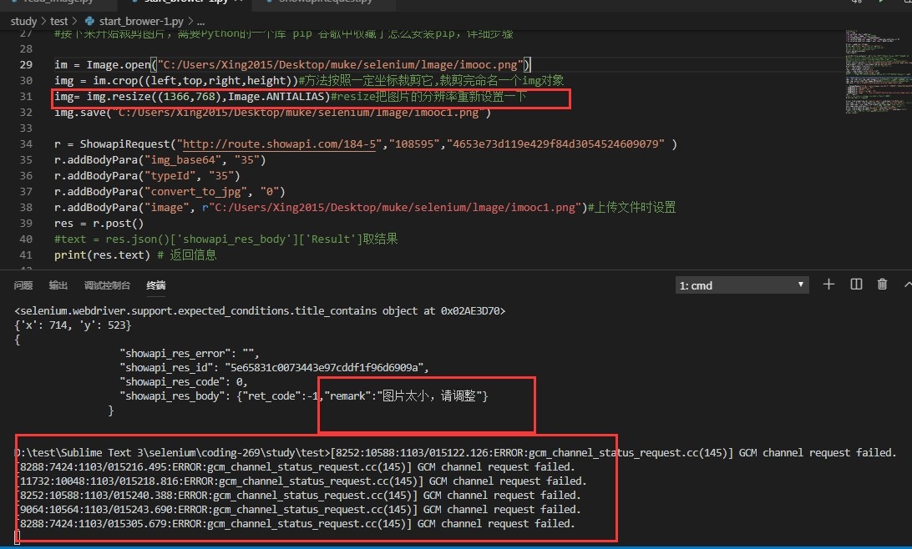Viewport: 912px width, 549px height.
Task: Select the 终端 panel tab
Action: (x=156, y=285)
